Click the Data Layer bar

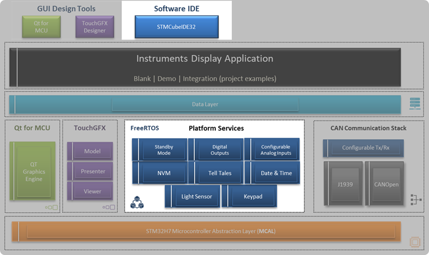(205, 104)
